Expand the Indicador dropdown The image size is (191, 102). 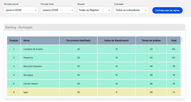coord(131,10)
